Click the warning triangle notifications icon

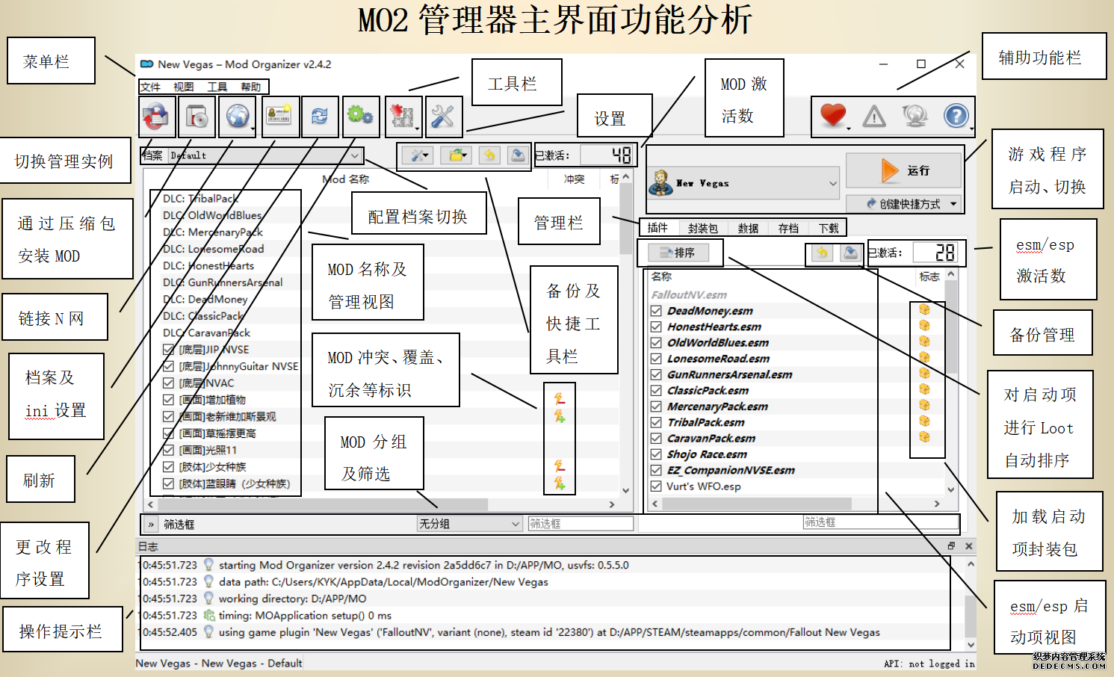coord(873,117)
